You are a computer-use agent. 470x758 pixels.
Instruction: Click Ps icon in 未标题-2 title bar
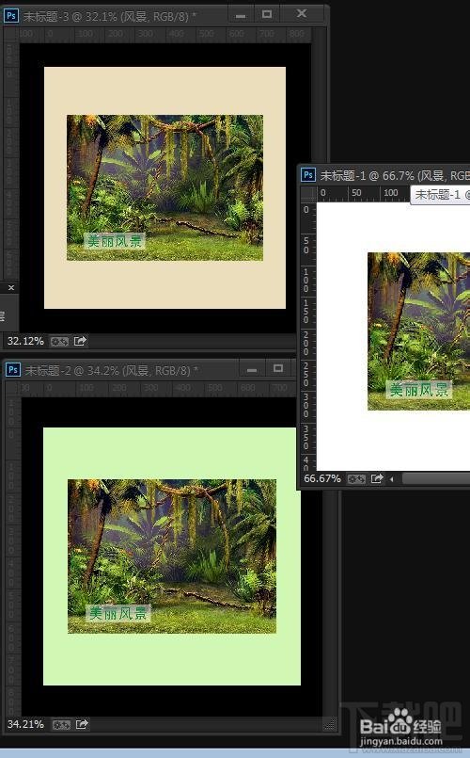12,370
